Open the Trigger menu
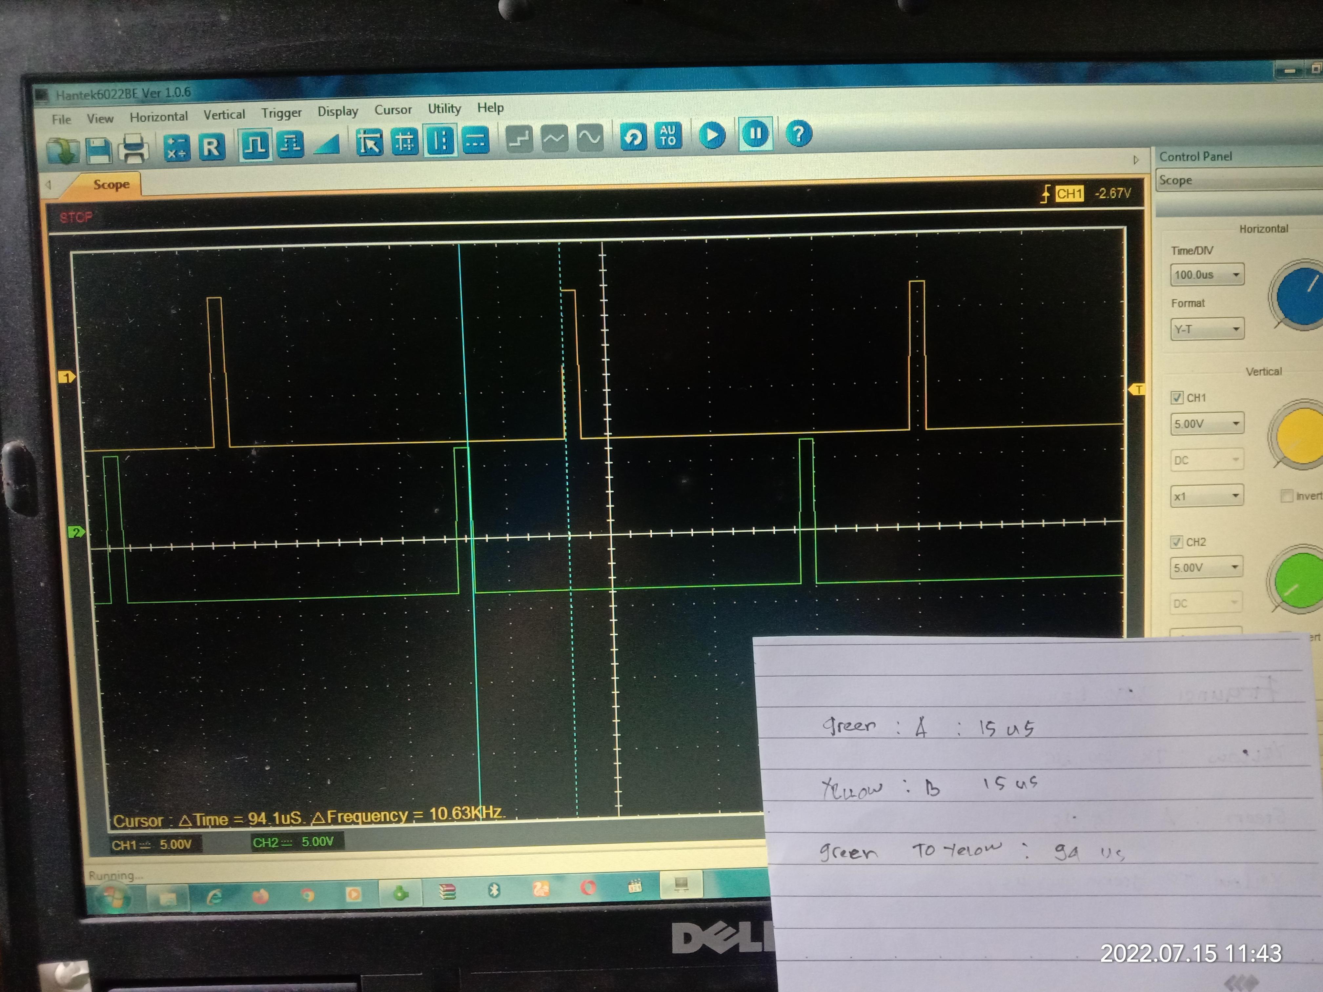This screenshot has height=992, width=1323. click(x=281, y=113)
